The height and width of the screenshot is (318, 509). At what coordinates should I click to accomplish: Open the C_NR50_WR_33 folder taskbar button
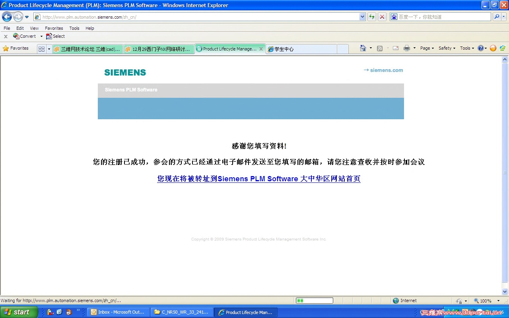[182, 312]
